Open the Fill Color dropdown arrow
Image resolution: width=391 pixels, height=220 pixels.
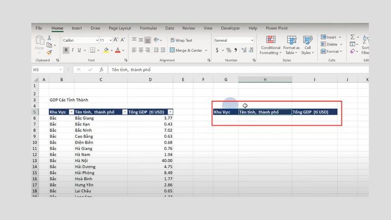[112, 50]
